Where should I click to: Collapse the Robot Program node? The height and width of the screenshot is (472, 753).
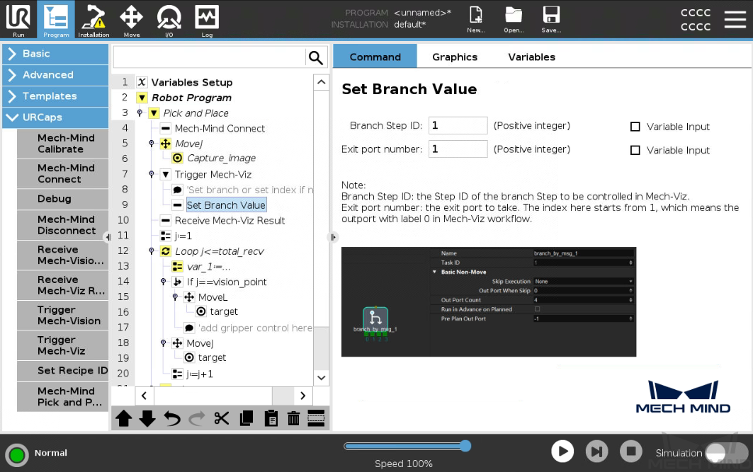pos(142,98)
